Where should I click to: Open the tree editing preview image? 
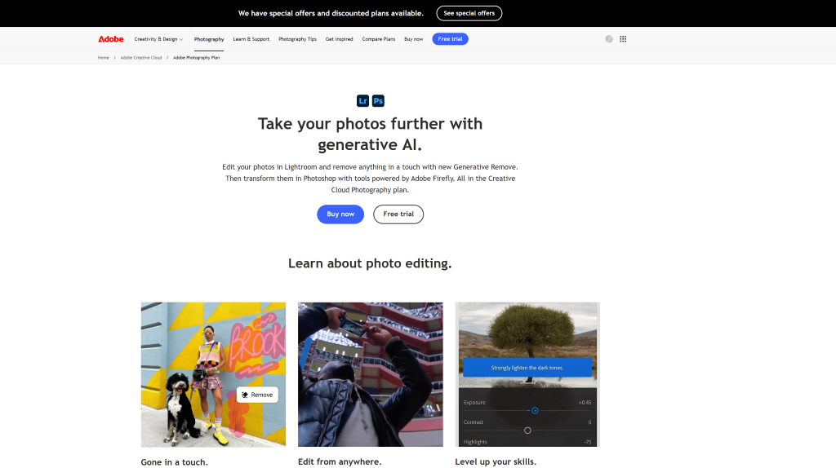point(527,374)
